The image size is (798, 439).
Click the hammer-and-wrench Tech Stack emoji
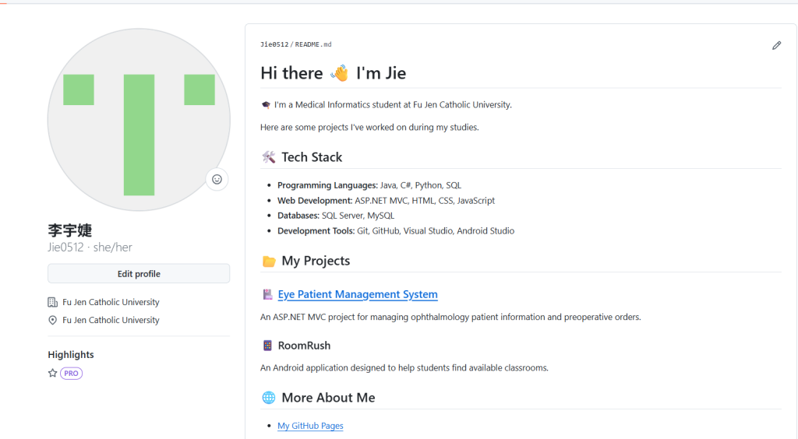pyautogui.click(x=269, y=157)
